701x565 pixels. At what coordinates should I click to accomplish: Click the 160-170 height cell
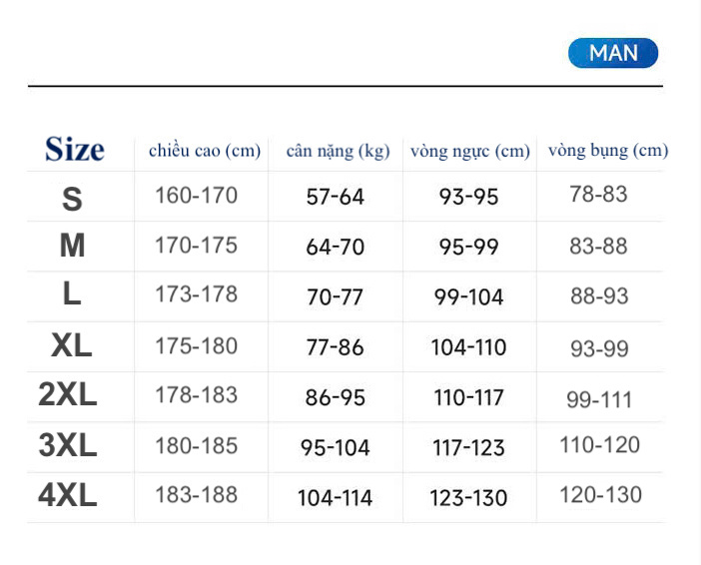pyautogui.click(x=197, y=196)
